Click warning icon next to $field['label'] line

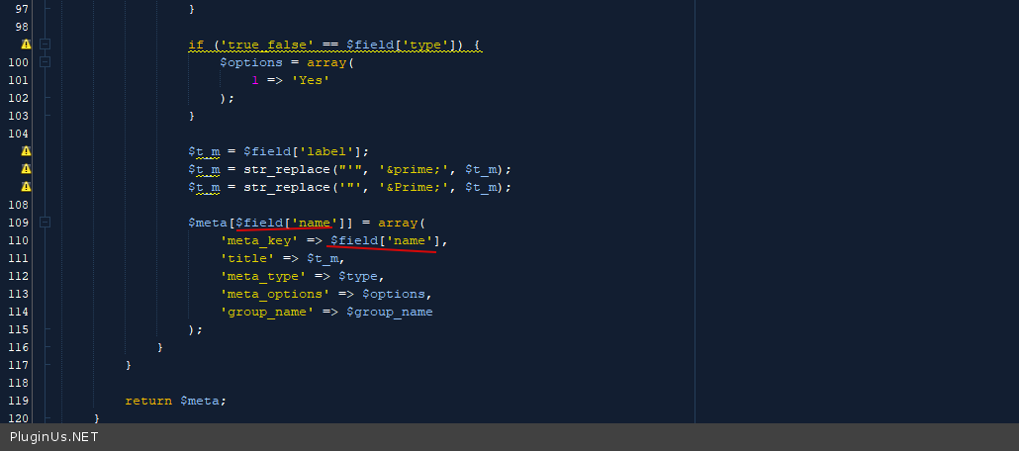(x=26, y=151)
